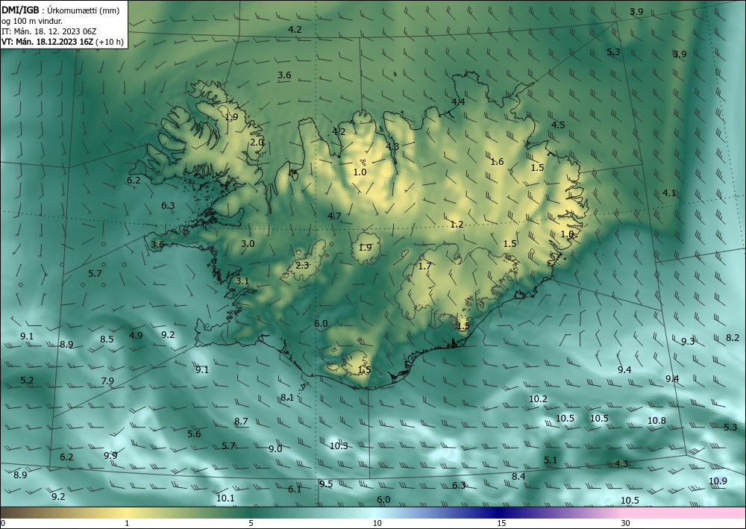Click the colour scale label '10'
This screenshot has width=746, height=529.
pyautogui.click(x=377, y=523)
